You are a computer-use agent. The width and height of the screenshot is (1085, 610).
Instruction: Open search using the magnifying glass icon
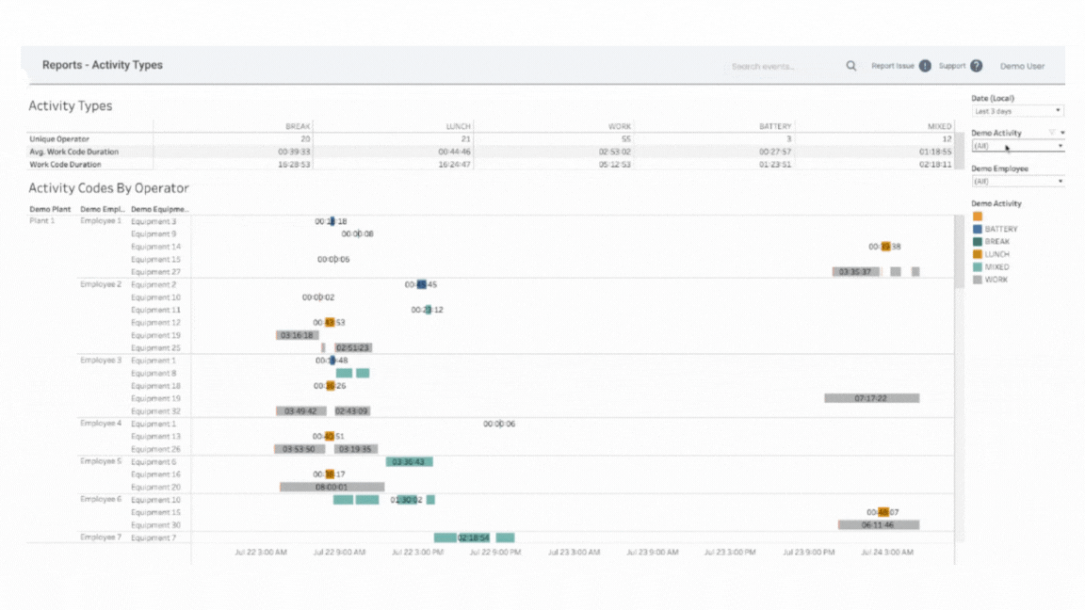coord(850,65)
